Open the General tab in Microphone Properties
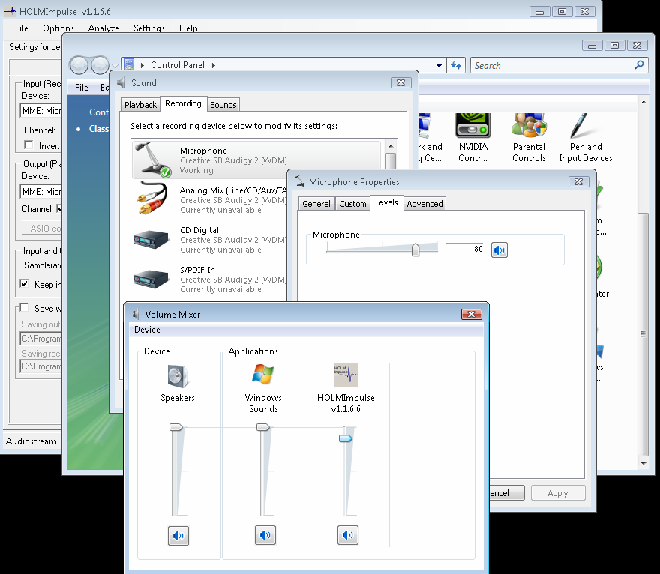This screenshot has height=574, width=660. 316,204
